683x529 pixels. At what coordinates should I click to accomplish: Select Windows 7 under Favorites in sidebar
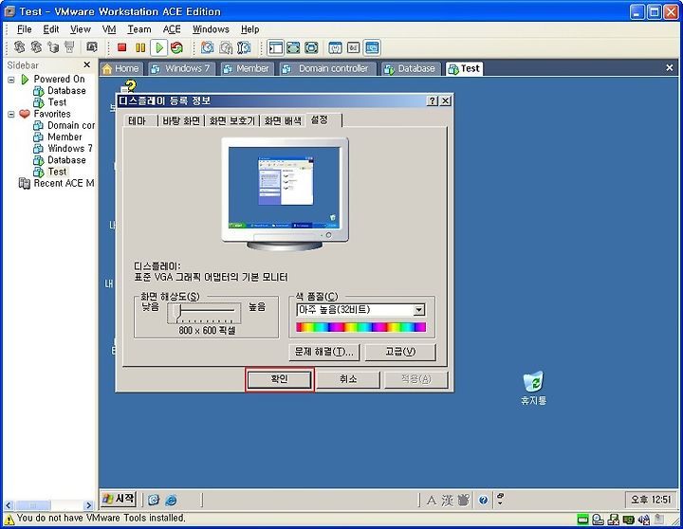[x=69, y=149]
